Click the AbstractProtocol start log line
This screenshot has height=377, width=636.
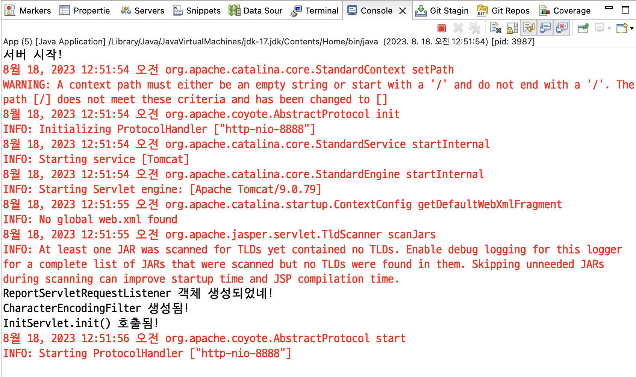click(204, 338)
